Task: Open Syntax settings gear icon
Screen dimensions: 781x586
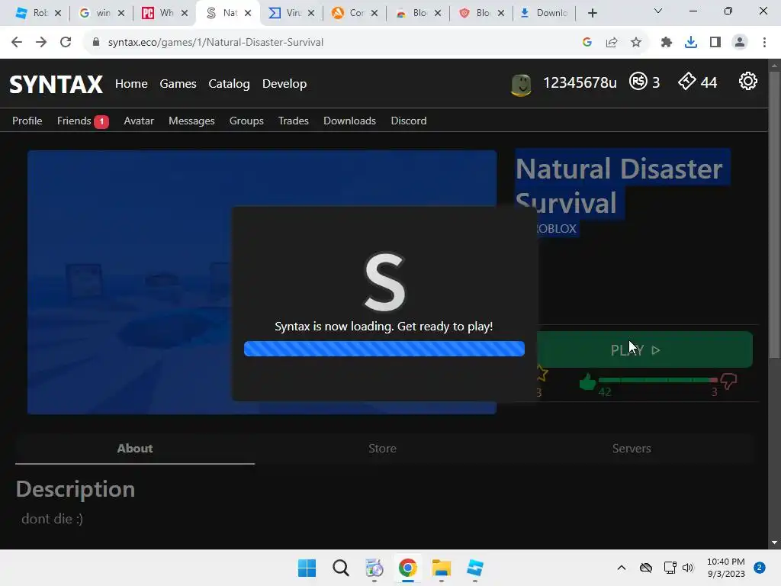Action: (x=747, y=81)
